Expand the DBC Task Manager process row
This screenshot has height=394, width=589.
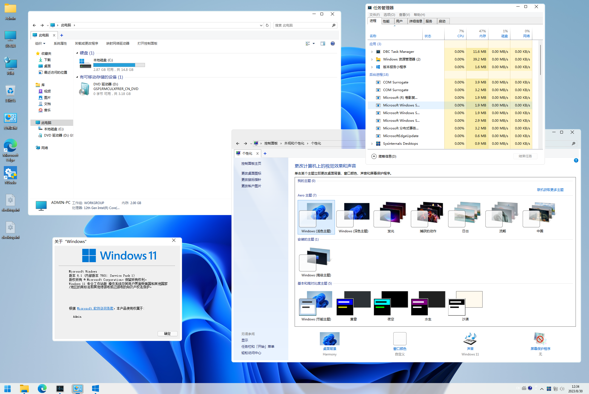pos(372,52)
